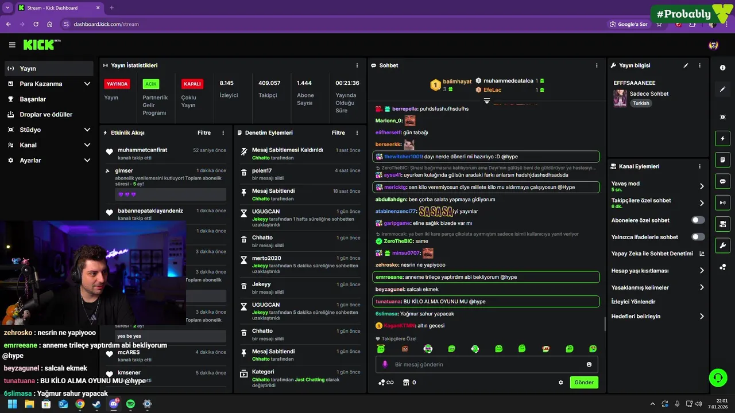The height and width of the screenshot is (413, 735).
Task: Click the Windows Start button
Action: [12, 404]
